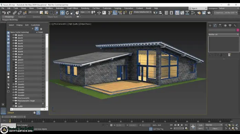
Task: Activate the Select and Rotate tool
Action: tap(67, 13)
